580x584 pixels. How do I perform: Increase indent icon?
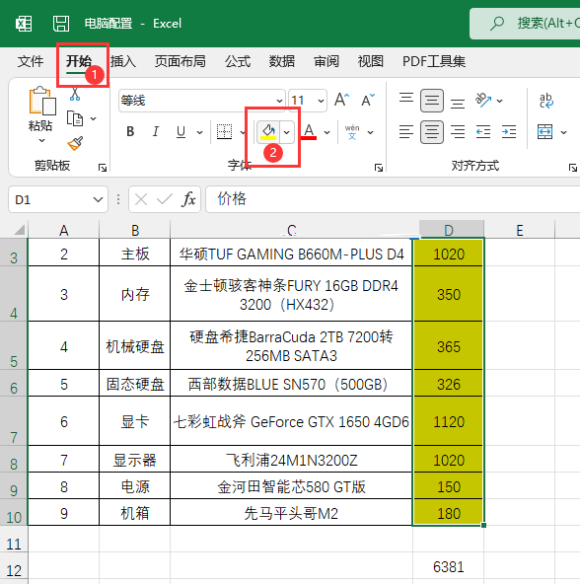pyautogui.click(x=509, y=132)
